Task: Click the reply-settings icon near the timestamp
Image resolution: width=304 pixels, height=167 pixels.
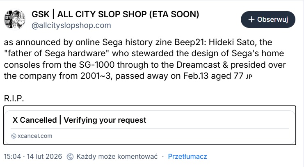Action: [70, 156]
